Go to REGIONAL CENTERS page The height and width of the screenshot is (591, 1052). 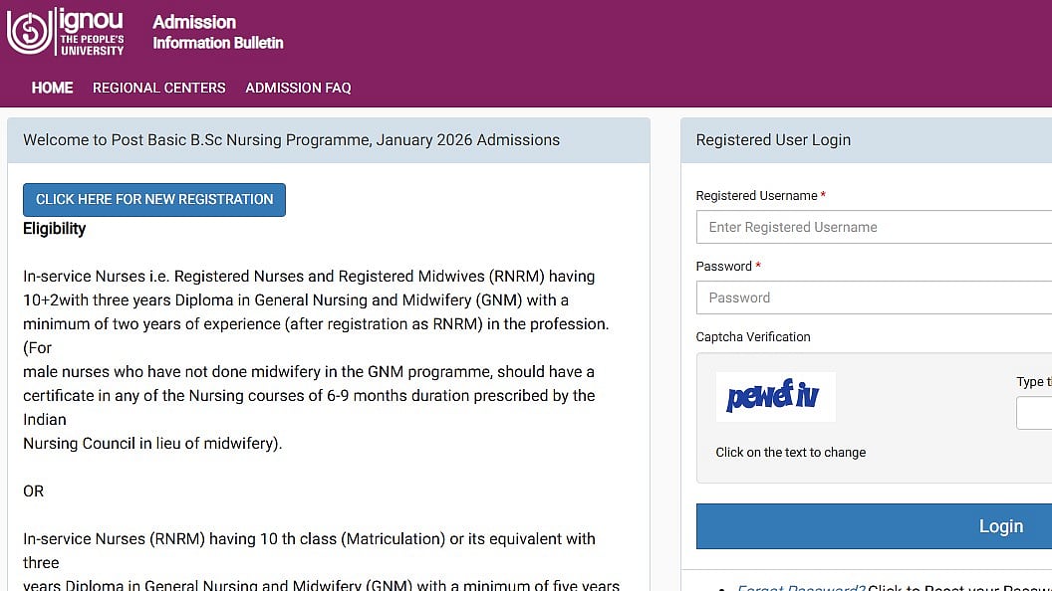click(x=159, y=88)
